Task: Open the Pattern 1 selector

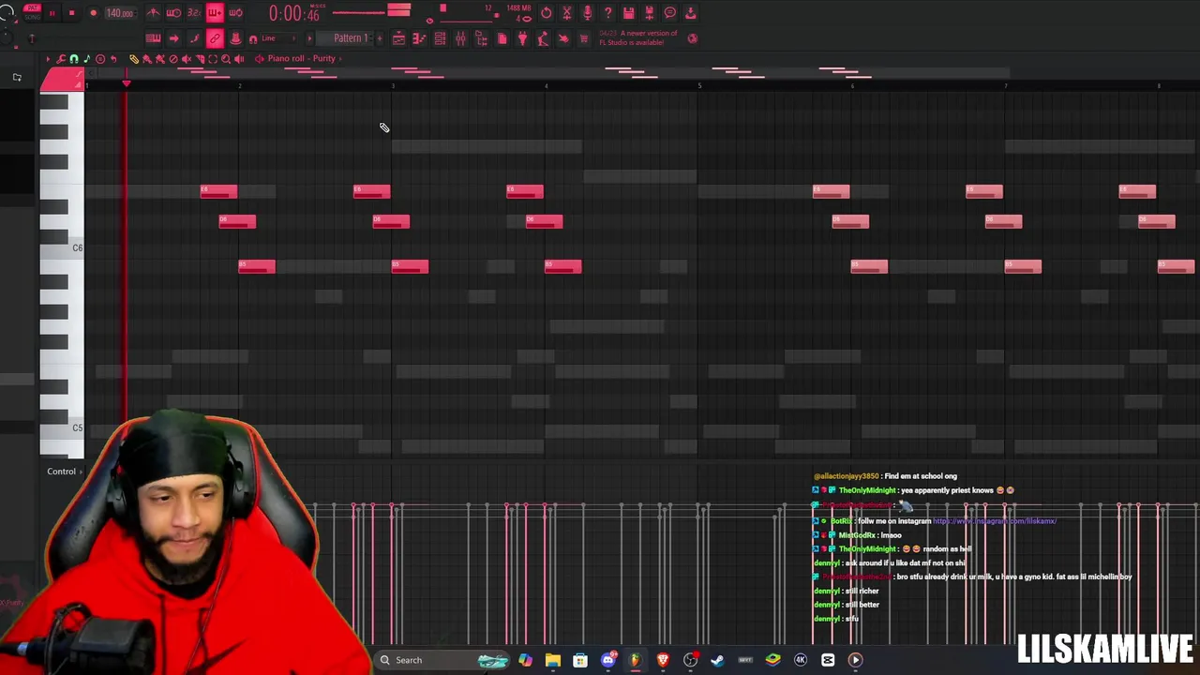Action: click(351, 38)
